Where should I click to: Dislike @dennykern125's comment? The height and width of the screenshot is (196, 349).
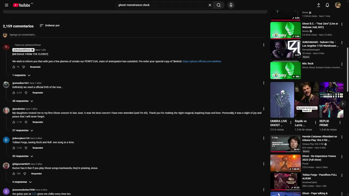coord(26,148)
